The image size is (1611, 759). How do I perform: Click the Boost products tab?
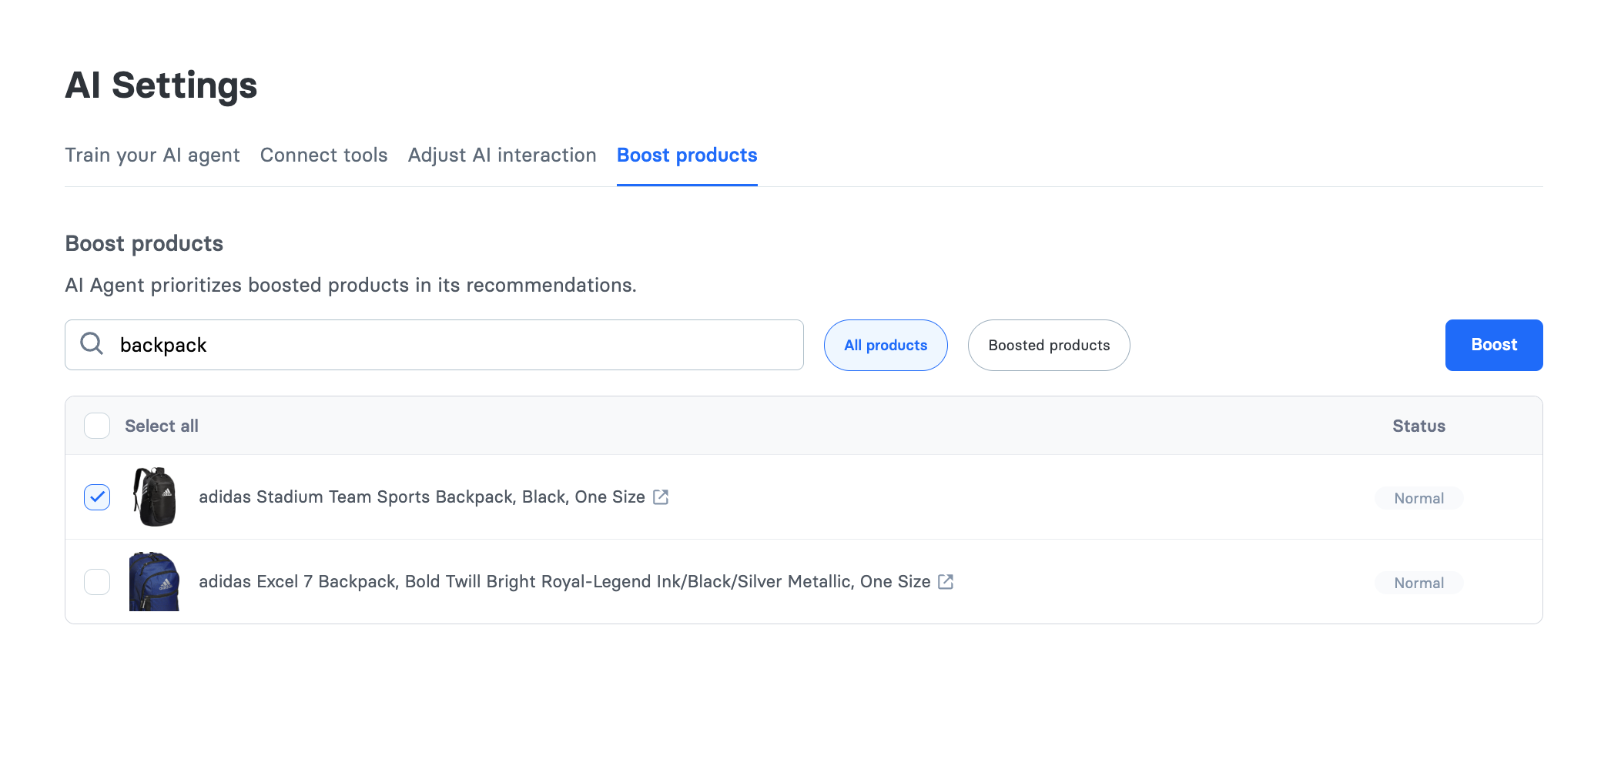[686, 155]
